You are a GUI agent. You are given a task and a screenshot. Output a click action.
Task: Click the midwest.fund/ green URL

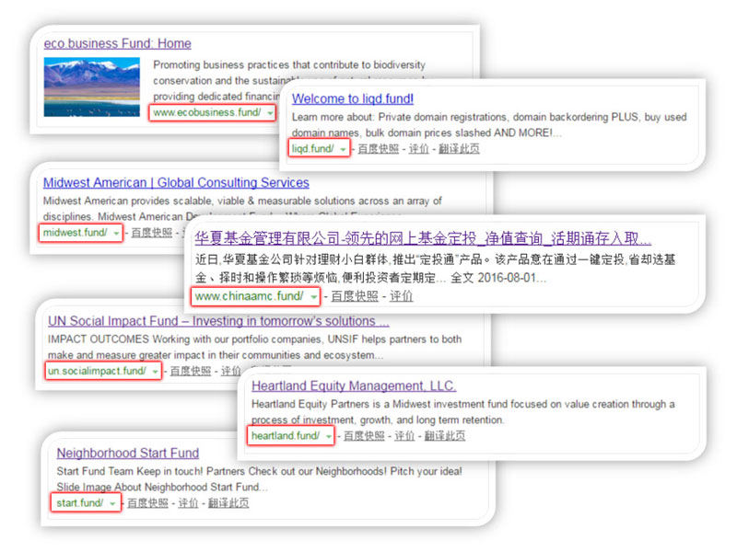76,233
